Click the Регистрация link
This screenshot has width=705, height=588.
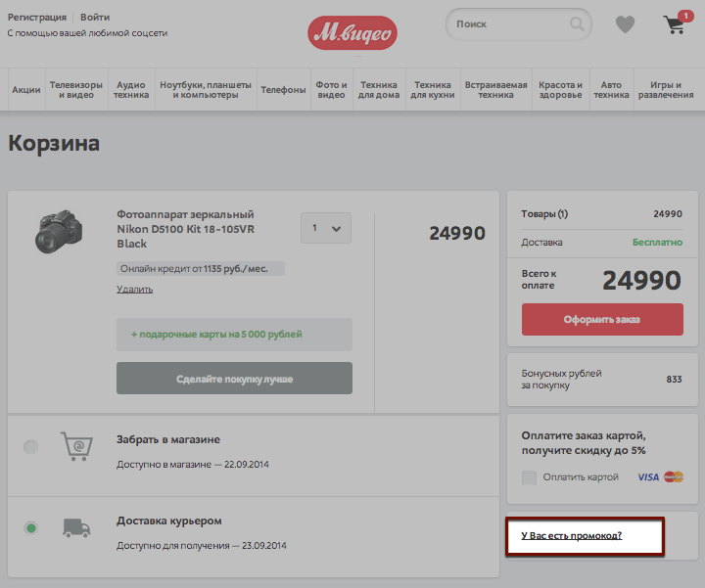[37, 17]
